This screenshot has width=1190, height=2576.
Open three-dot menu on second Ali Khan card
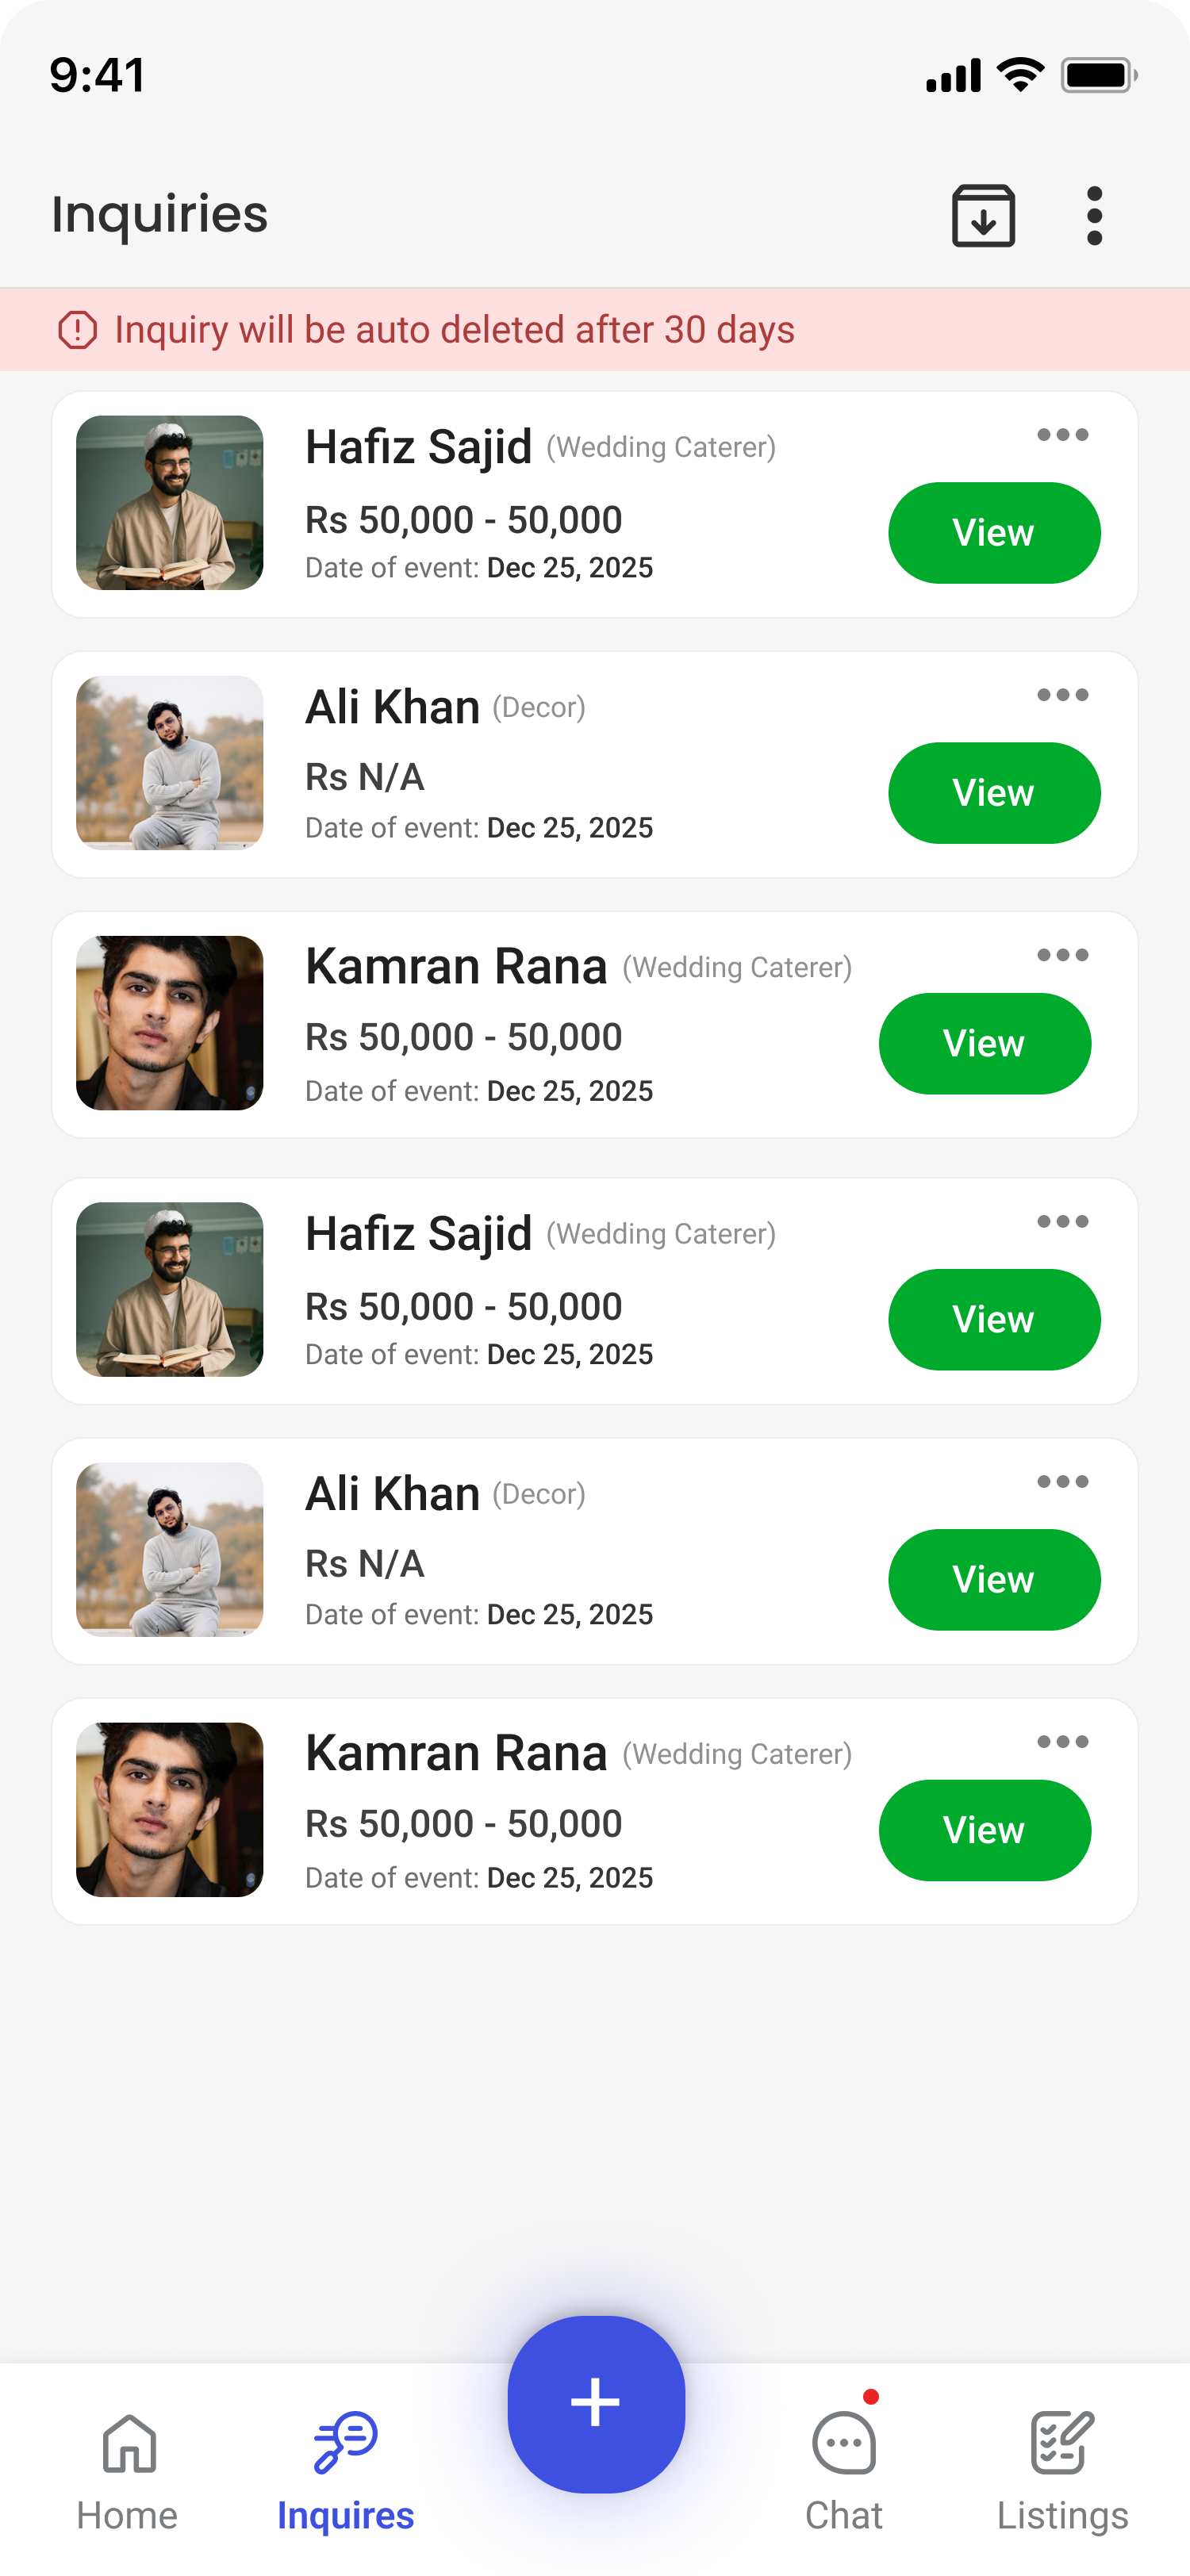[1062, 1481]
